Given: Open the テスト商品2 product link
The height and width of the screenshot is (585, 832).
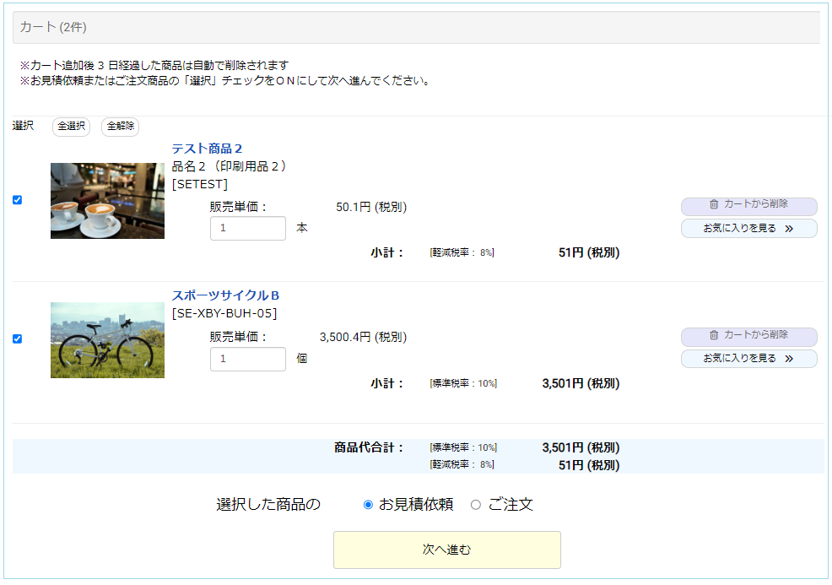Looking at the screenshot, I should [207, 149].
